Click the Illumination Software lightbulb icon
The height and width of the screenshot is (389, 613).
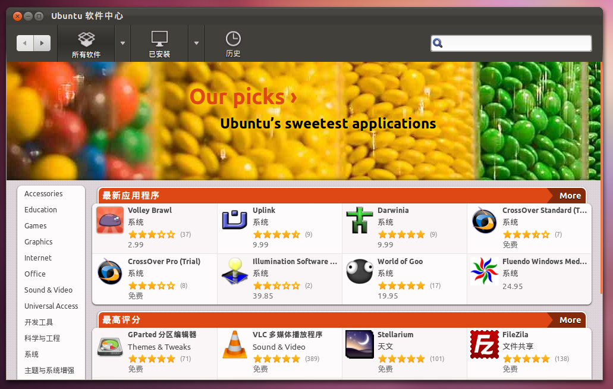point(235,271)
